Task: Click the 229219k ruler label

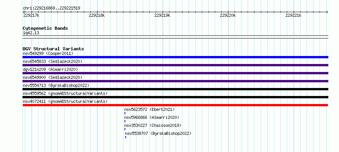Action: pyautogui.click(x=162, y=15)
